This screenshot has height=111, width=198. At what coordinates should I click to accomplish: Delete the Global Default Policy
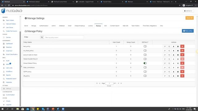182,63
